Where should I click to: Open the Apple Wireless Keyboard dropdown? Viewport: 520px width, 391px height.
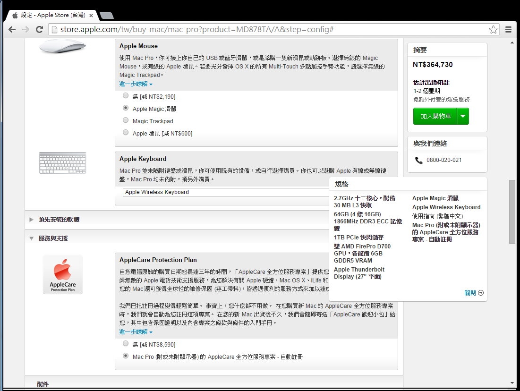[226, 192]
